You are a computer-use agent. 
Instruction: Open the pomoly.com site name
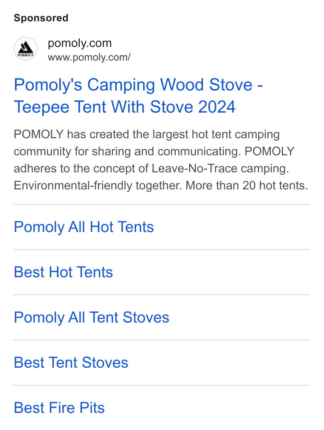tap(80, 43)
